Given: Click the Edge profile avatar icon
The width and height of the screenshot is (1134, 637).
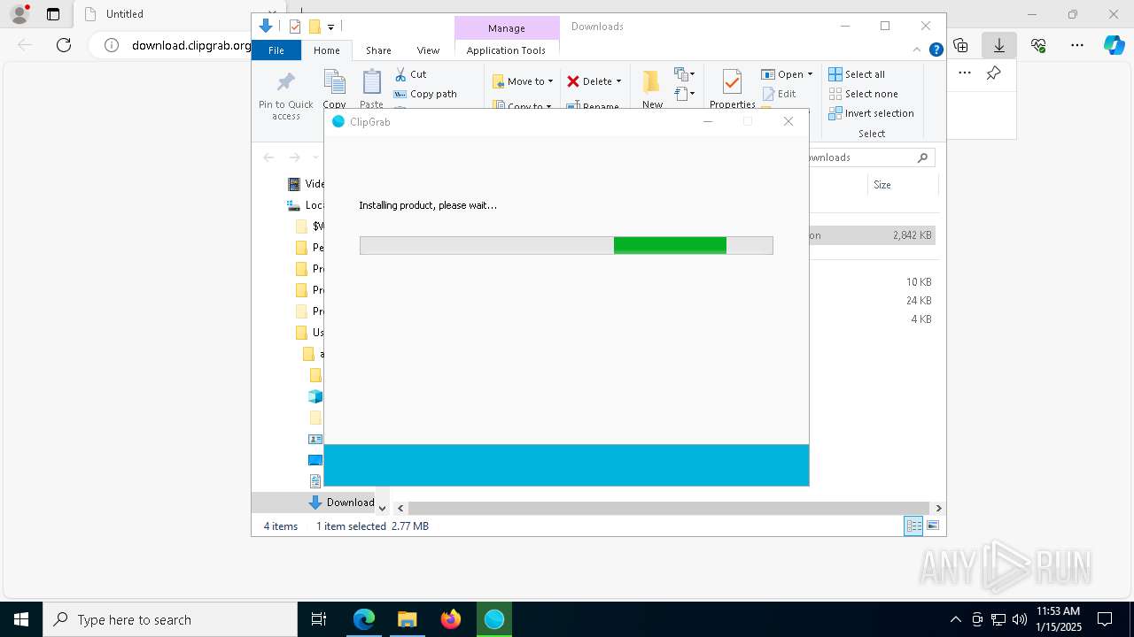Looking at the screenshot, I should [x=19, y=14].
